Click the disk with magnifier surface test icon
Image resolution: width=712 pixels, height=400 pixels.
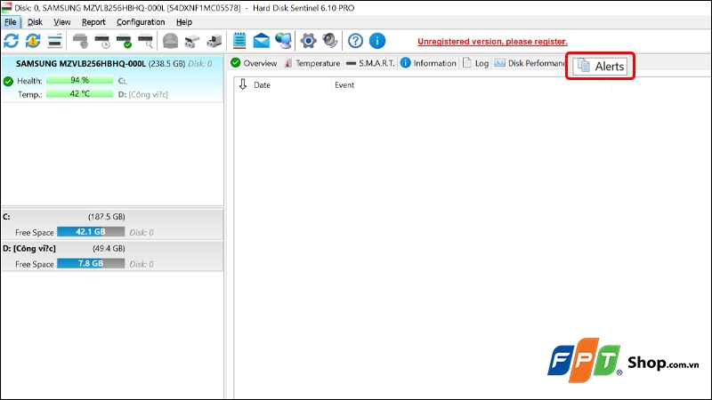[x=146, y=41]
